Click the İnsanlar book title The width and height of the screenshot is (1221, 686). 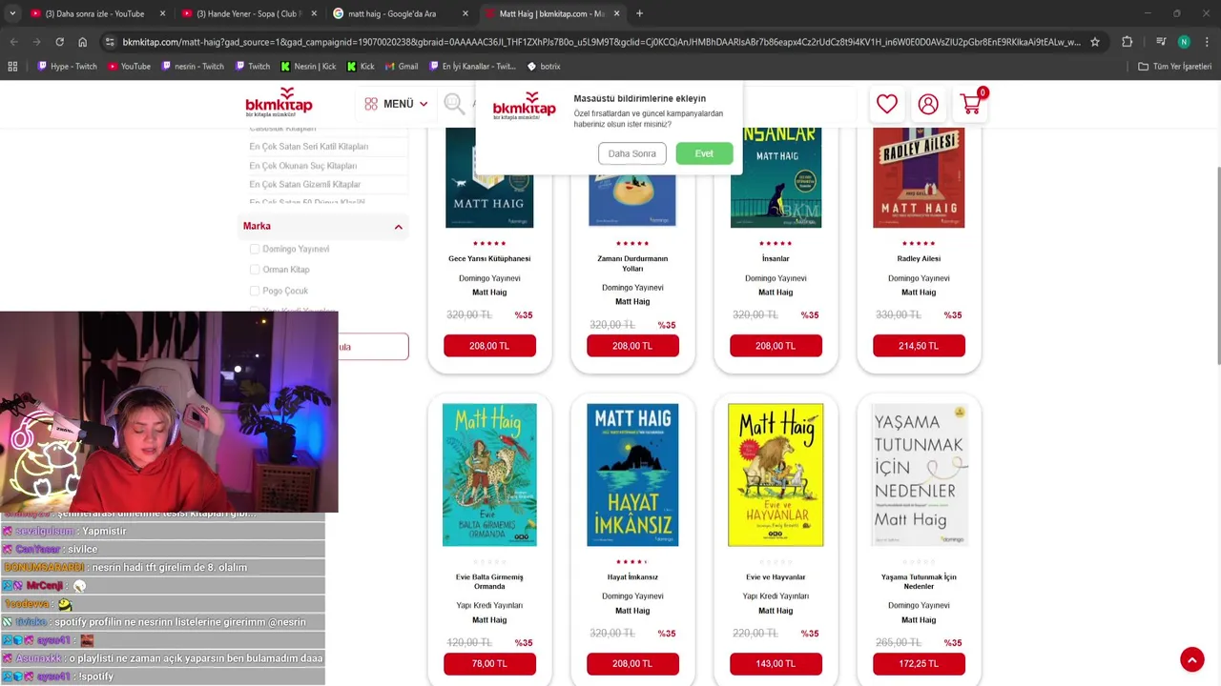(776, 258)
